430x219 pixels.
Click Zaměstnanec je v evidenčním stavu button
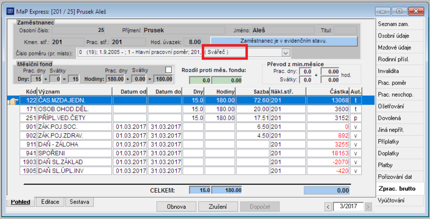pyautogui.click(x=284, y=41)
